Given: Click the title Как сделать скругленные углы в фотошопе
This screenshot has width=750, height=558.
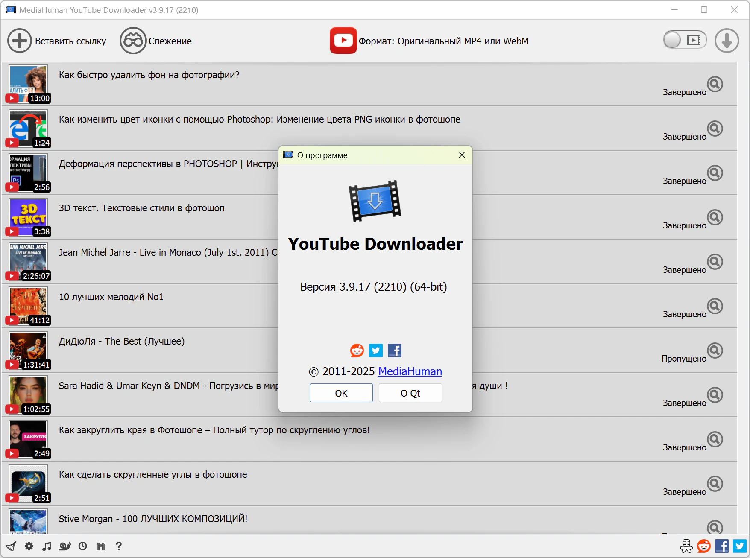Looking at the screenshot, I should [x=153, y=475].
